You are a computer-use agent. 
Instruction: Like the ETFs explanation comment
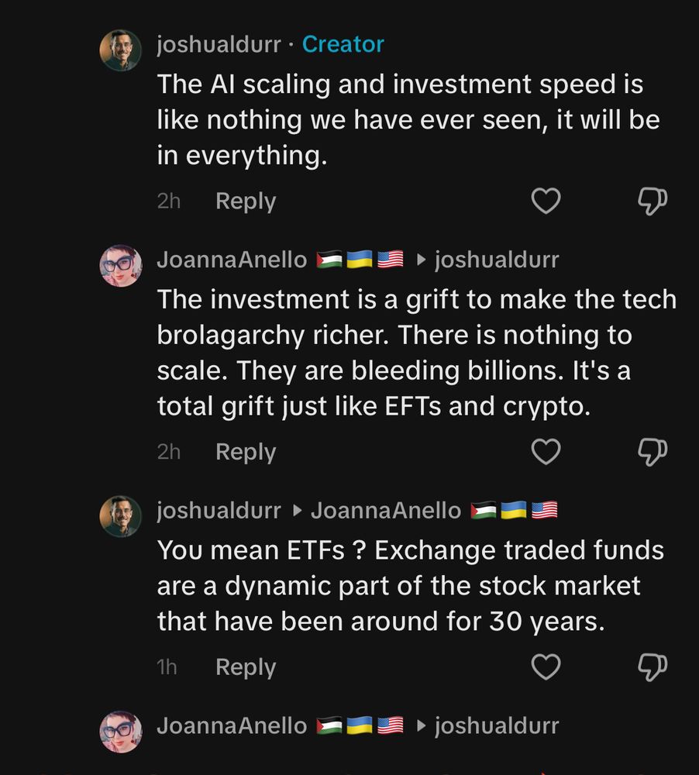coord(546,666)
